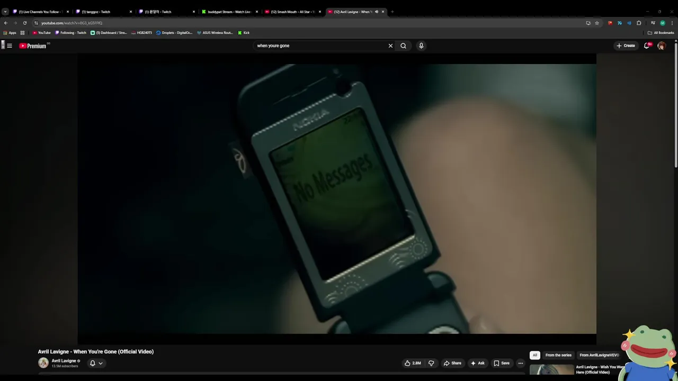The image size is (678, 381).
Task: Open the red extension icon in toolbar
Action: pyautogui.click(x=610, y=23)
